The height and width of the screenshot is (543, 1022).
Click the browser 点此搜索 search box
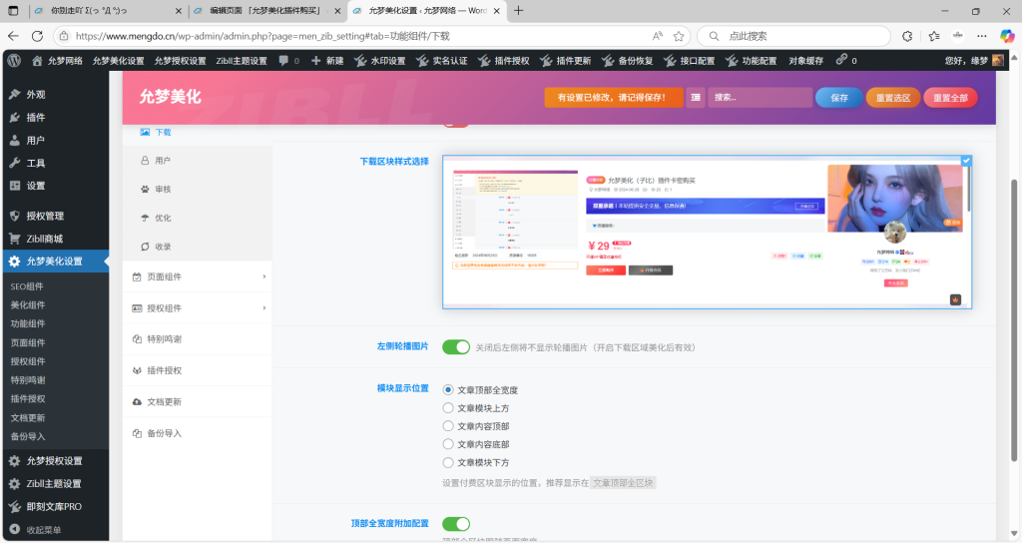pyautogui.click(x=793, y=37)
